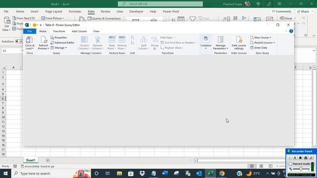Click the Excel search box

(160, 4)
